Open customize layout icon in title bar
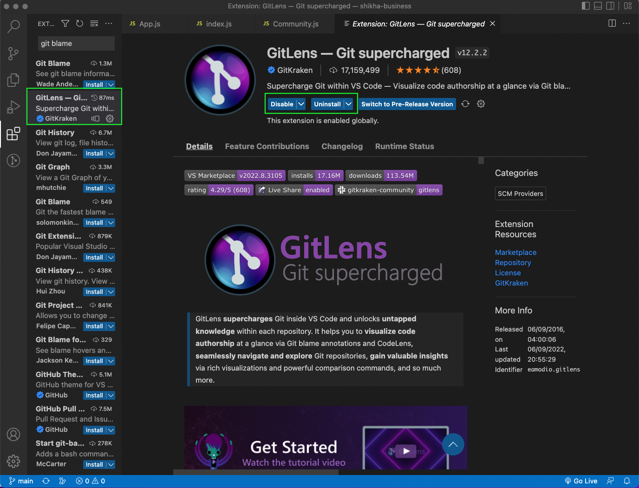639x488 pixels. click(628, 6)
